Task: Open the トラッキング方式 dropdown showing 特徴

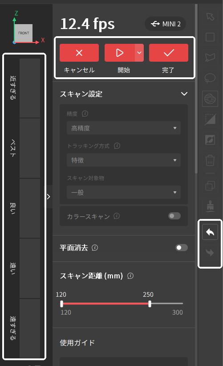Action: pos(124,160)
